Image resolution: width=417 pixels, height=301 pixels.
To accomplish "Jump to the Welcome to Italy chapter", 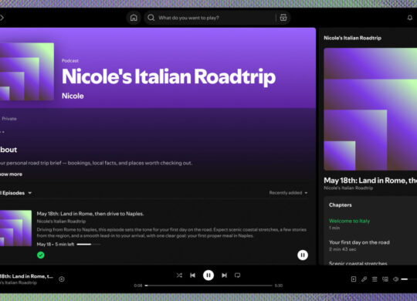I will point(349,221).
